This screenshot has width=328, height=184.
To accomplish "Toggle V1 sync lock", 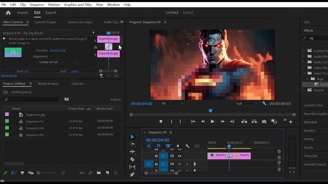I will pyautogui.click(x=172, y=156).
